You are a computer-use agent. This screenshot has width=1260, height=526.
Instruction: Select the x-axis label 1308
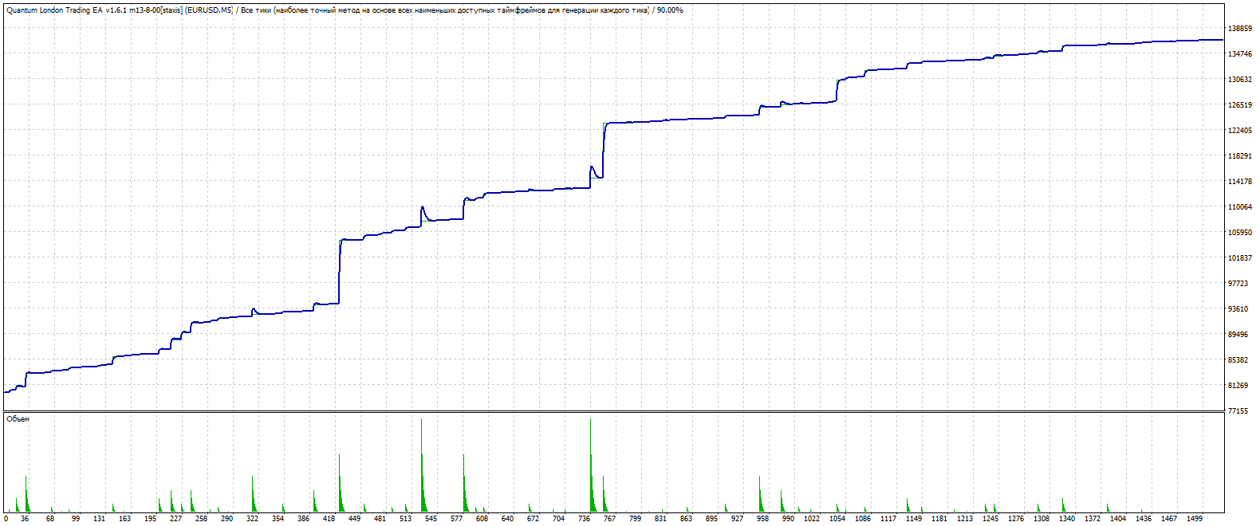[x=1041, y=519]
